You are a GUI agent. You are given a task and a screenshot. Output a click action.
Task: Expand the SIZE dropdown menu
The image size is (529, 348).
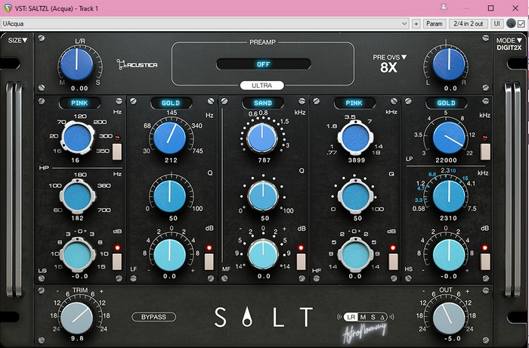pyautogui.click(x=17, y=40)
